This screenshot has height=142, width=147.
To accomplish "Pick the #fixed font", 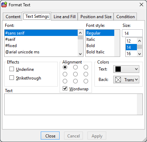I will 41,46.
